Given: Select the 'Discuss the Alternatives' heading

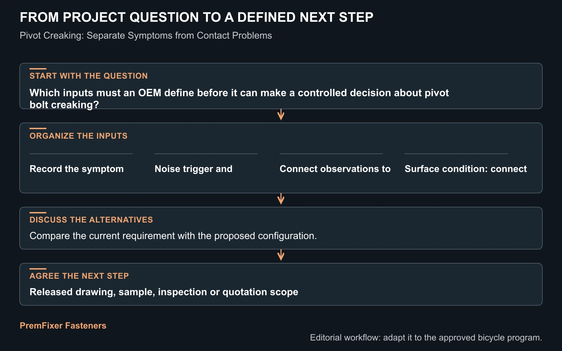Looking at the screenshot, I should point(91,220).
